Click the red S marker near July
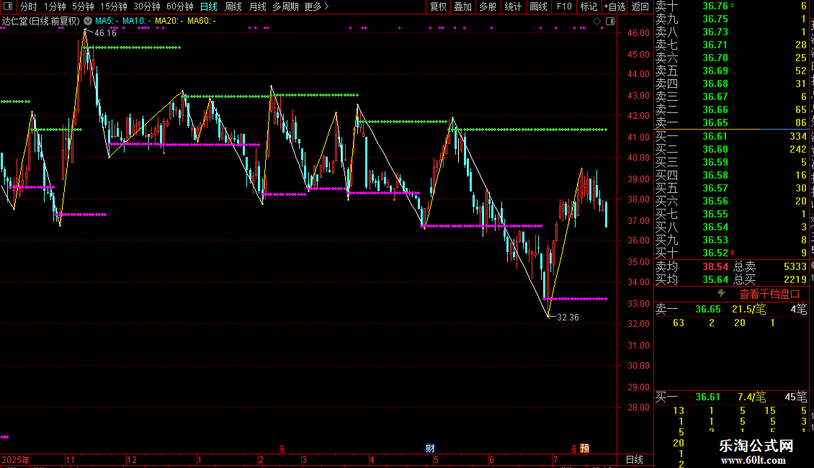The width and height of the screenshot is (814, 468). (573, 449)
